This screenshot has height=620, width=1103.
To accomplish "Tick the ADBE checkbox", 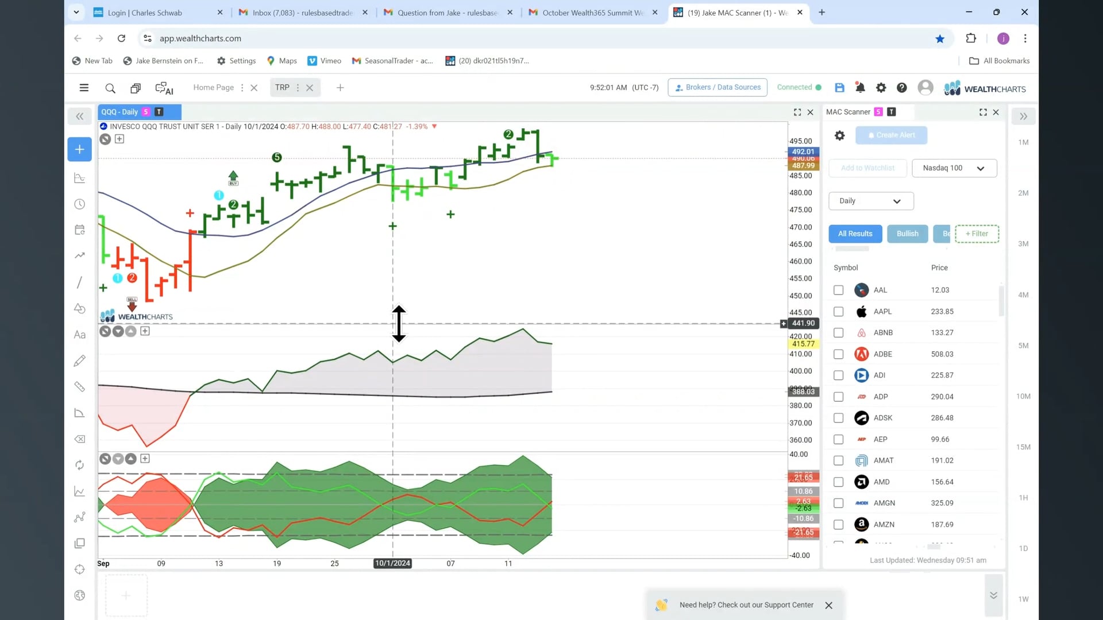I will tap(839, 354).
